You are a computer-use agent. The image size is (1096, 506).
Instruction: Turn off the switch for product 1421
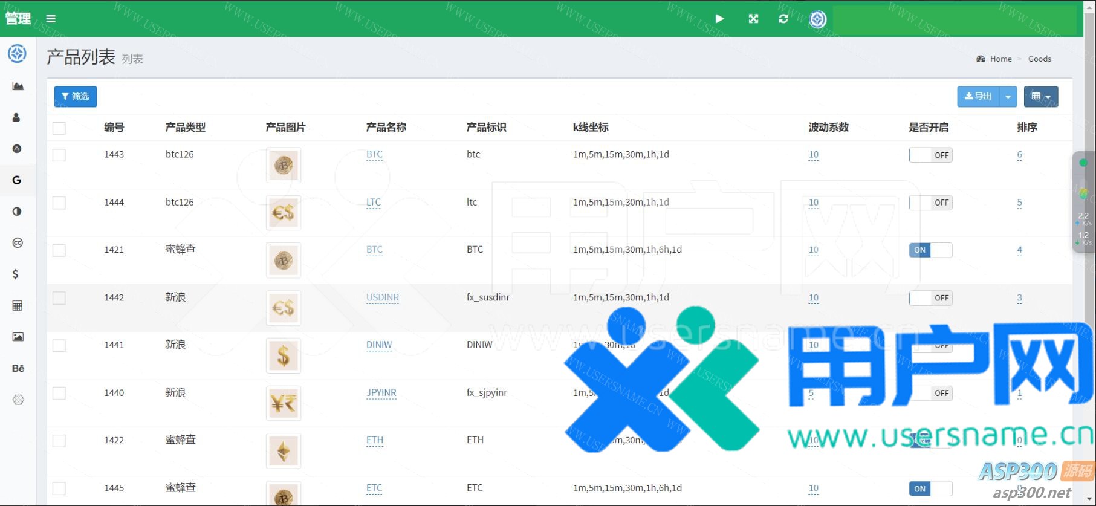click(930, 250)
